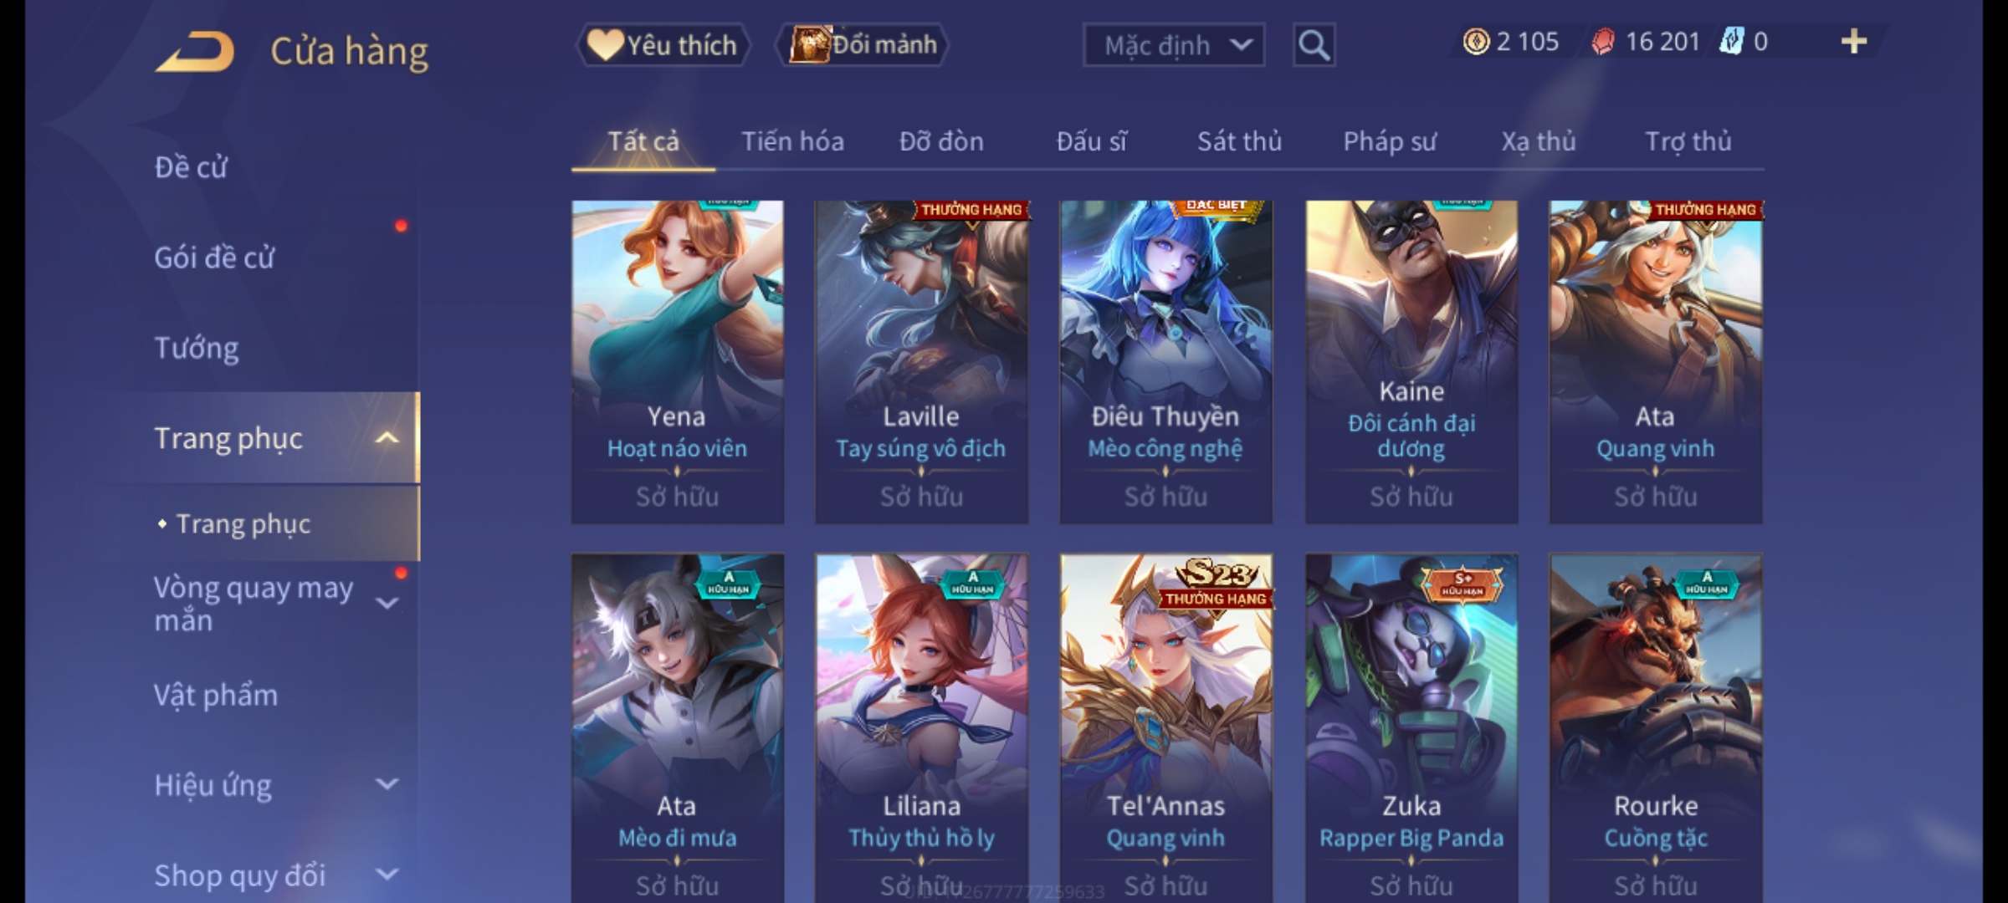Switch to the Tiến hóa tab
The width and height of the screenshot is (2008, 903).
pyautogui.click(x=792, y=141)
